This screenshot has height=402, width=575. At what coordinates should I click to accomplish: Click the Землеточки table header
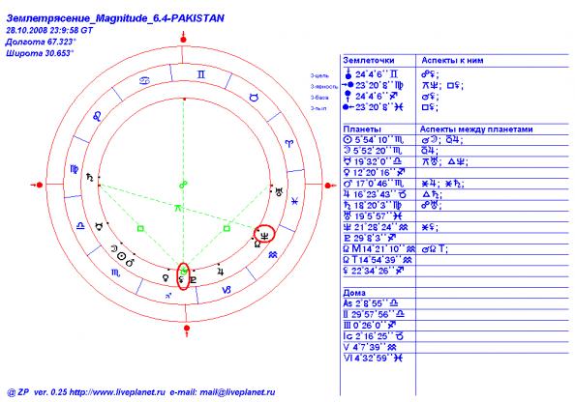[x=369, y=61]
